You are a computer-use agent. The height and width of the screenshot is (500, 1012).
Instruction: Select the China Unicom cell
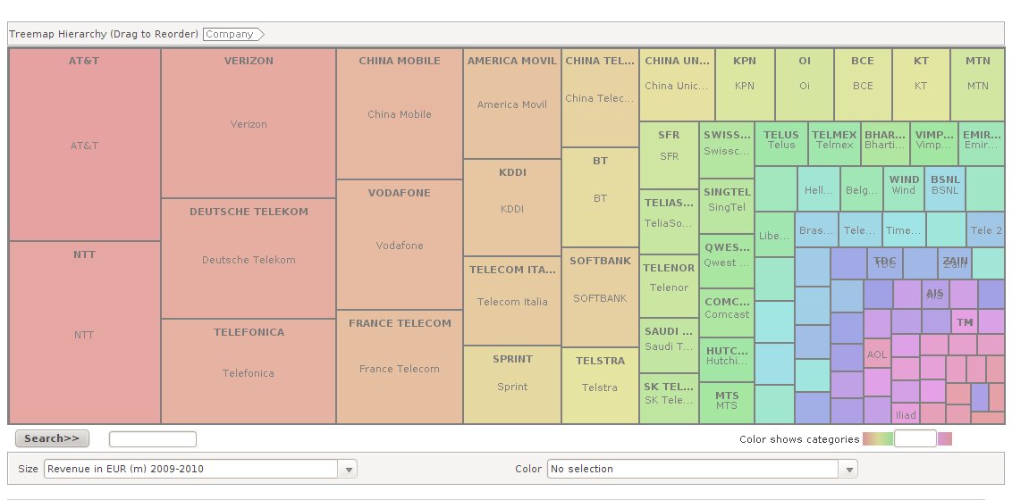click(677, 85)
